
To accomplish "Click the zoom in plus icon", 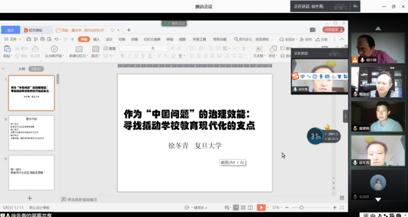I will pyautogui.click(x=334, y=208).
